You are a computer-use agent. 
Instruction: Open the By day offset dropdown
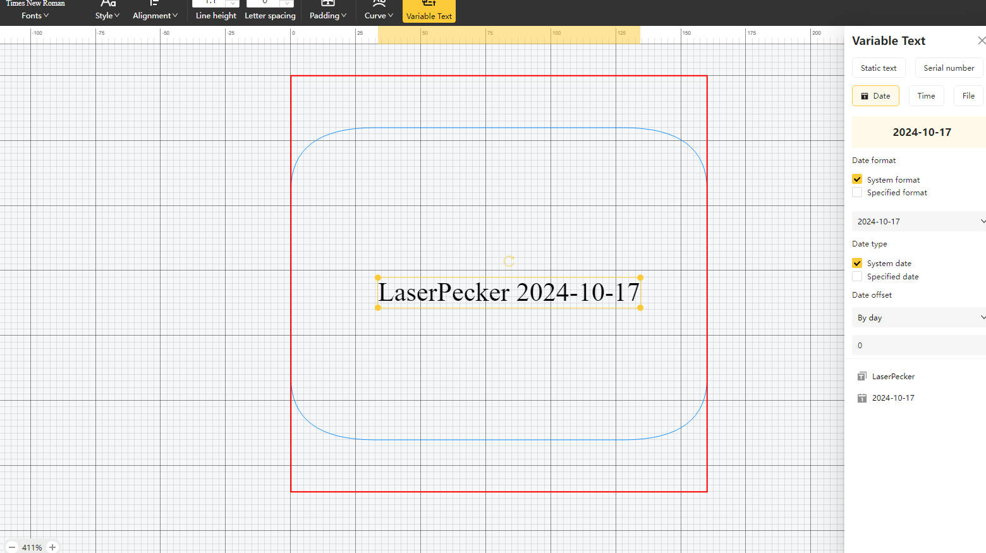coord(919,317)
